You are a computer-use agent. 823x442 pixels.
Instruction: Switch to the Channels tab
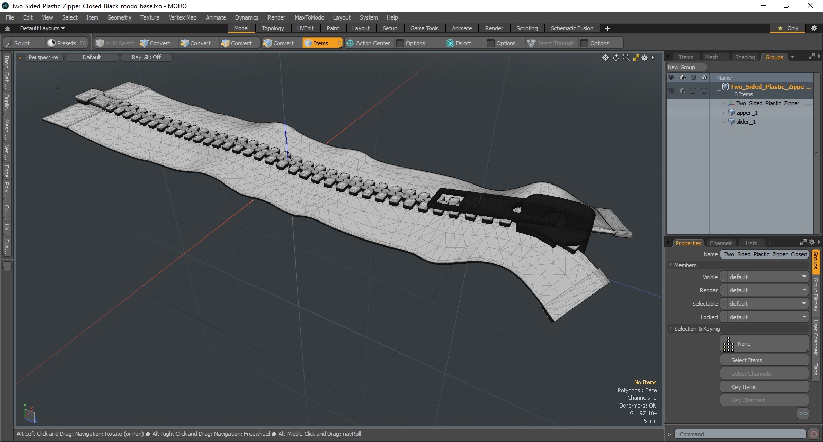pyautogui.click(x=721, y=243)
